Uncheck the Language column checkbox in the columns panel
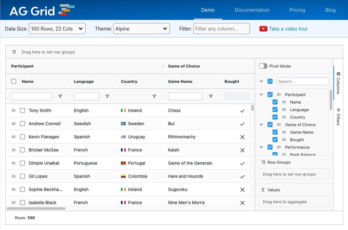This screenshot has width=348, height=230. pos(275,109)
